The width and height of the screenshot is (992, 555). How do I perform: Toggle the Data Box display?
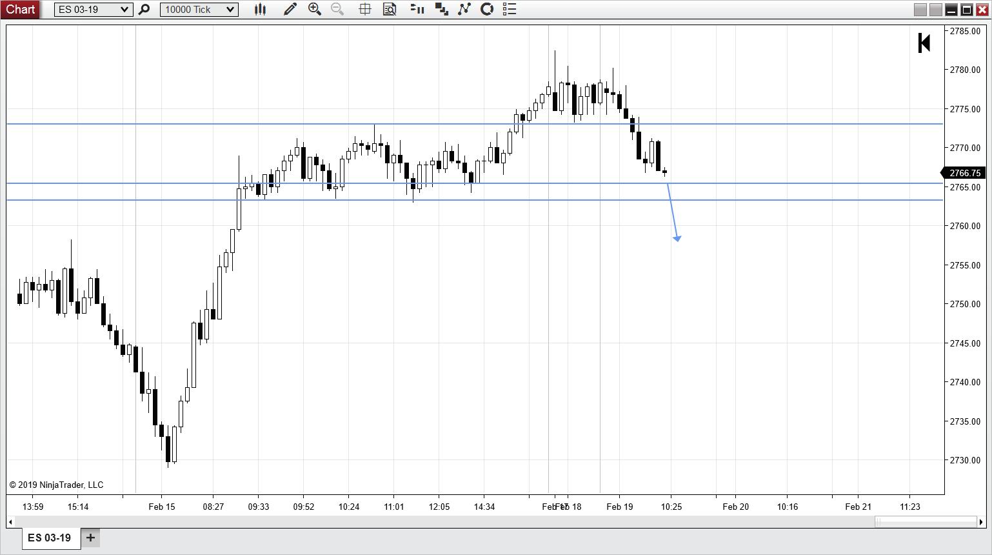tap(390, 9)
